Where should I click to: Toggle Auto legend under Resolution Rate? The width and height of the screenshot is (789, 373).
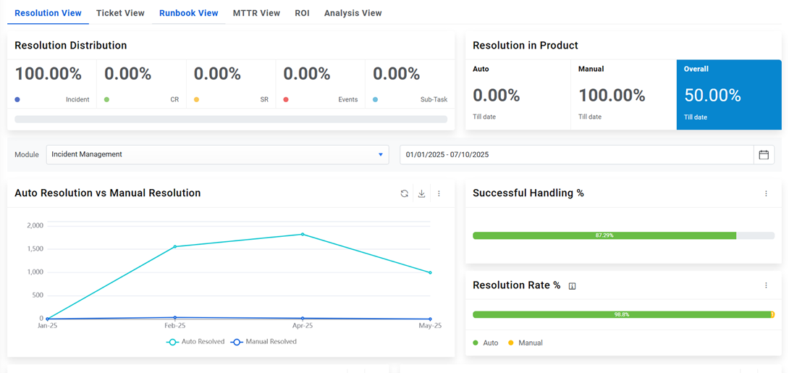[485, 343]
